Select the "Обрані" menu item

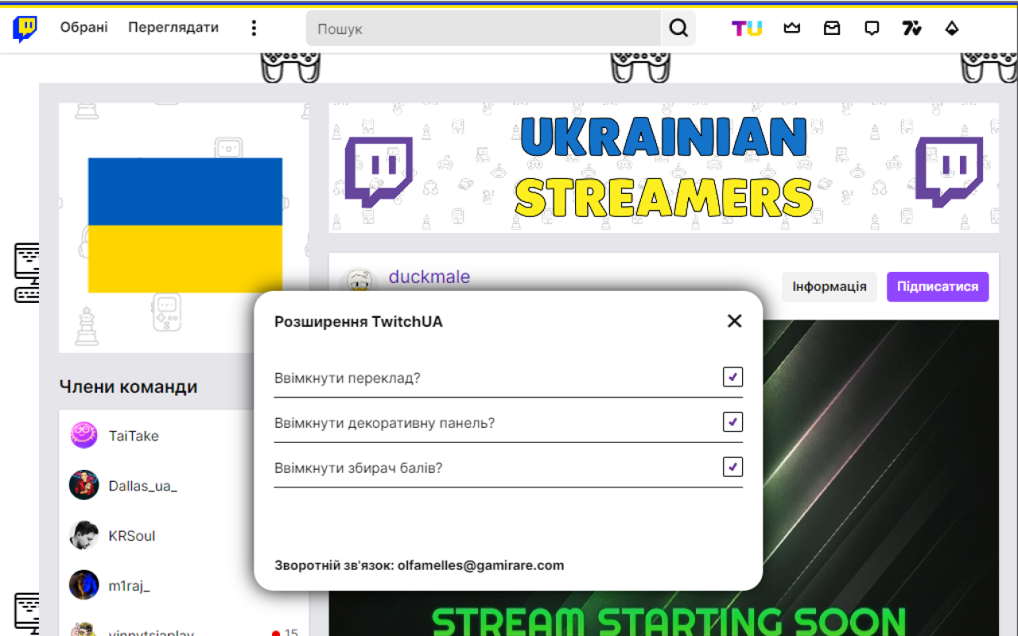point(84,26)
